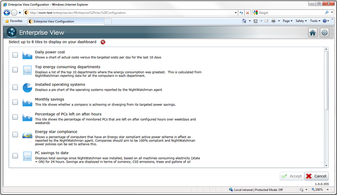
Task: Click the settings gear icon in header
Action: (x=324, y=33)
